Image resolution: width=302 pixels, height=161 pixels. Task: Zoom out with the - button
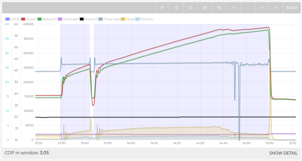coord(248,8)
